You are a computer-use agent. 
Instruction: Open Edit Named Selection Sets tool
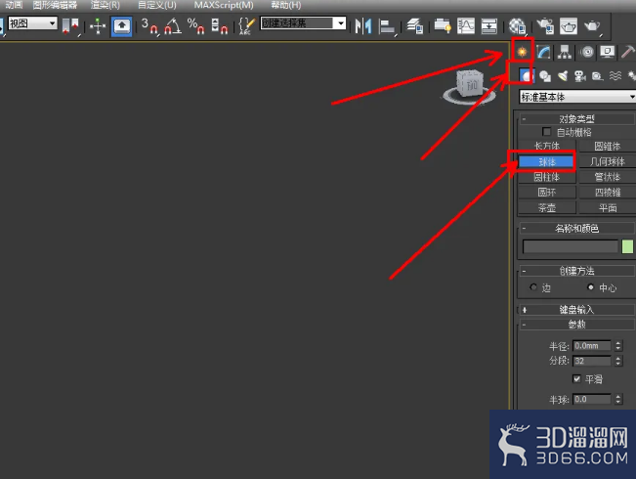click(246, 26)
